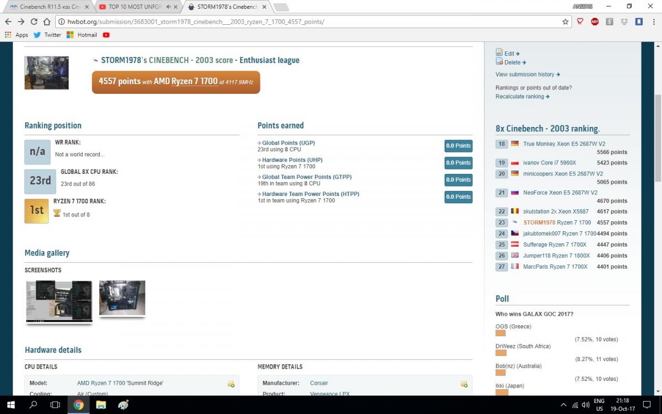Click the Recalculate ranking link
The width and height of the screenshot is (662, 414).
click(x=522, y=97)
